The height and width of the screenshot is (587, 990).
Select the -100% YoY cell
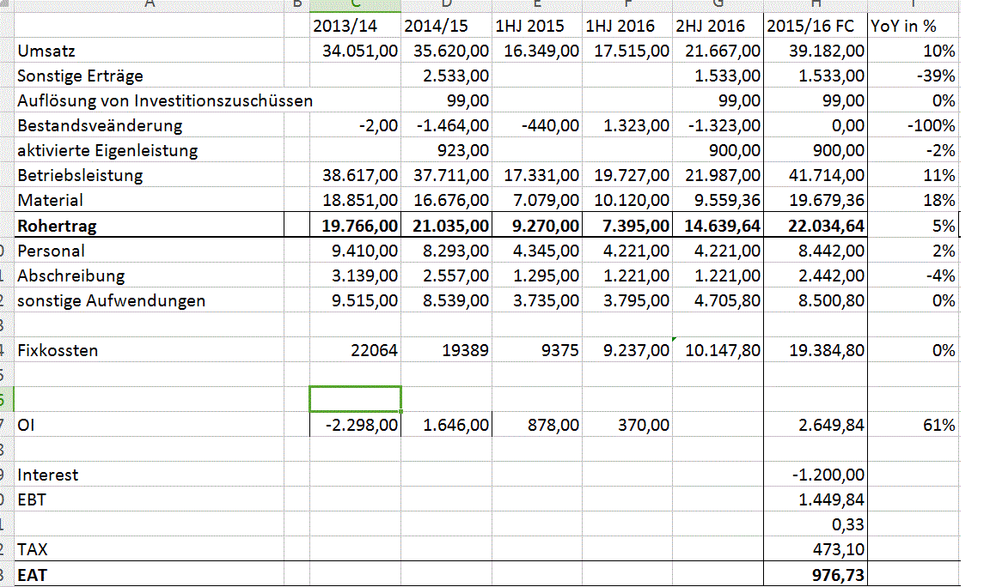[x=913, y=125]
